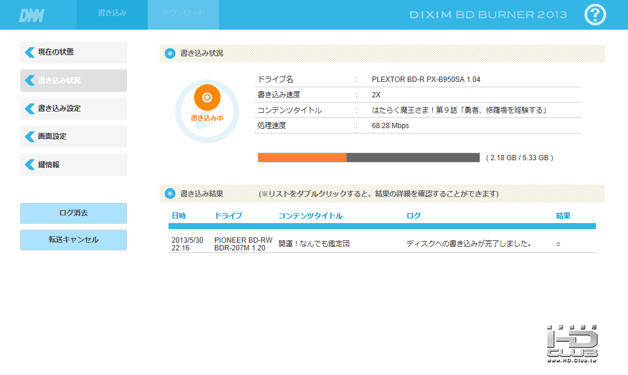Click the PLEXTOR BD-R PX-B950SA drive name value
Screen dimensions: 628x375
426,80
